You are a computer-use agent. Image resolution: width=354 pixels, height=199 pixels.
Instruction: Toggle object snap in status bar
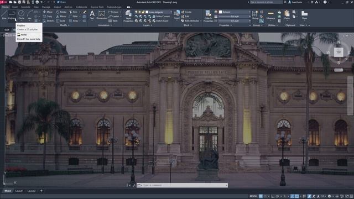pyautogui.click(x=297, y=196)
